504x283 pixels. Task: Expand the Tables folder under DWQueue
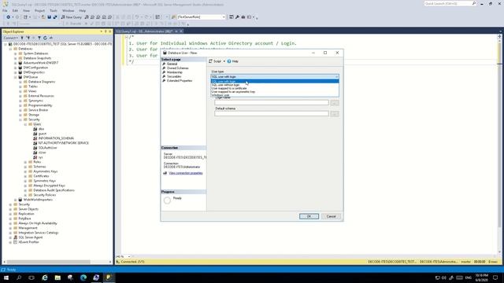point(20,86)
